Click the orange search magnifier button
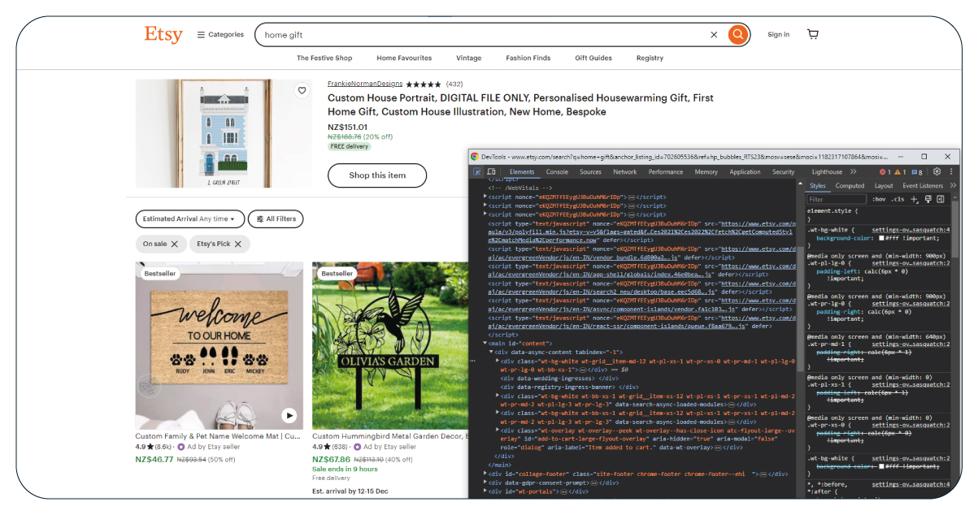Screen dimensions: 978x515 737,34
